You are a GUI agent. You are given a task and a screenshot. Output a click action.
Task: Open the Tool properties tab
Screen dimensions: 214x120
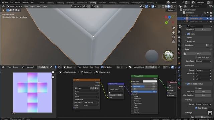point(179,32)
